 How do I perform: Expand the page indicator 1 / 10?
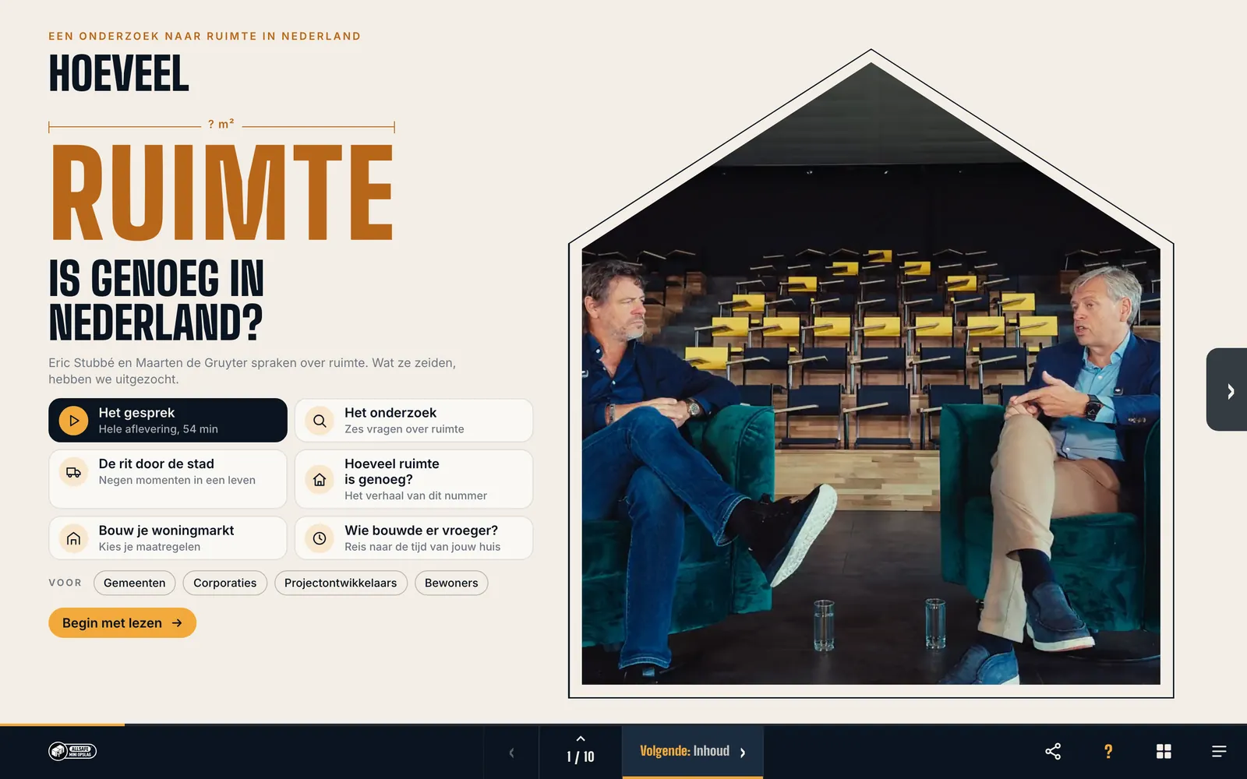[581, 752]
